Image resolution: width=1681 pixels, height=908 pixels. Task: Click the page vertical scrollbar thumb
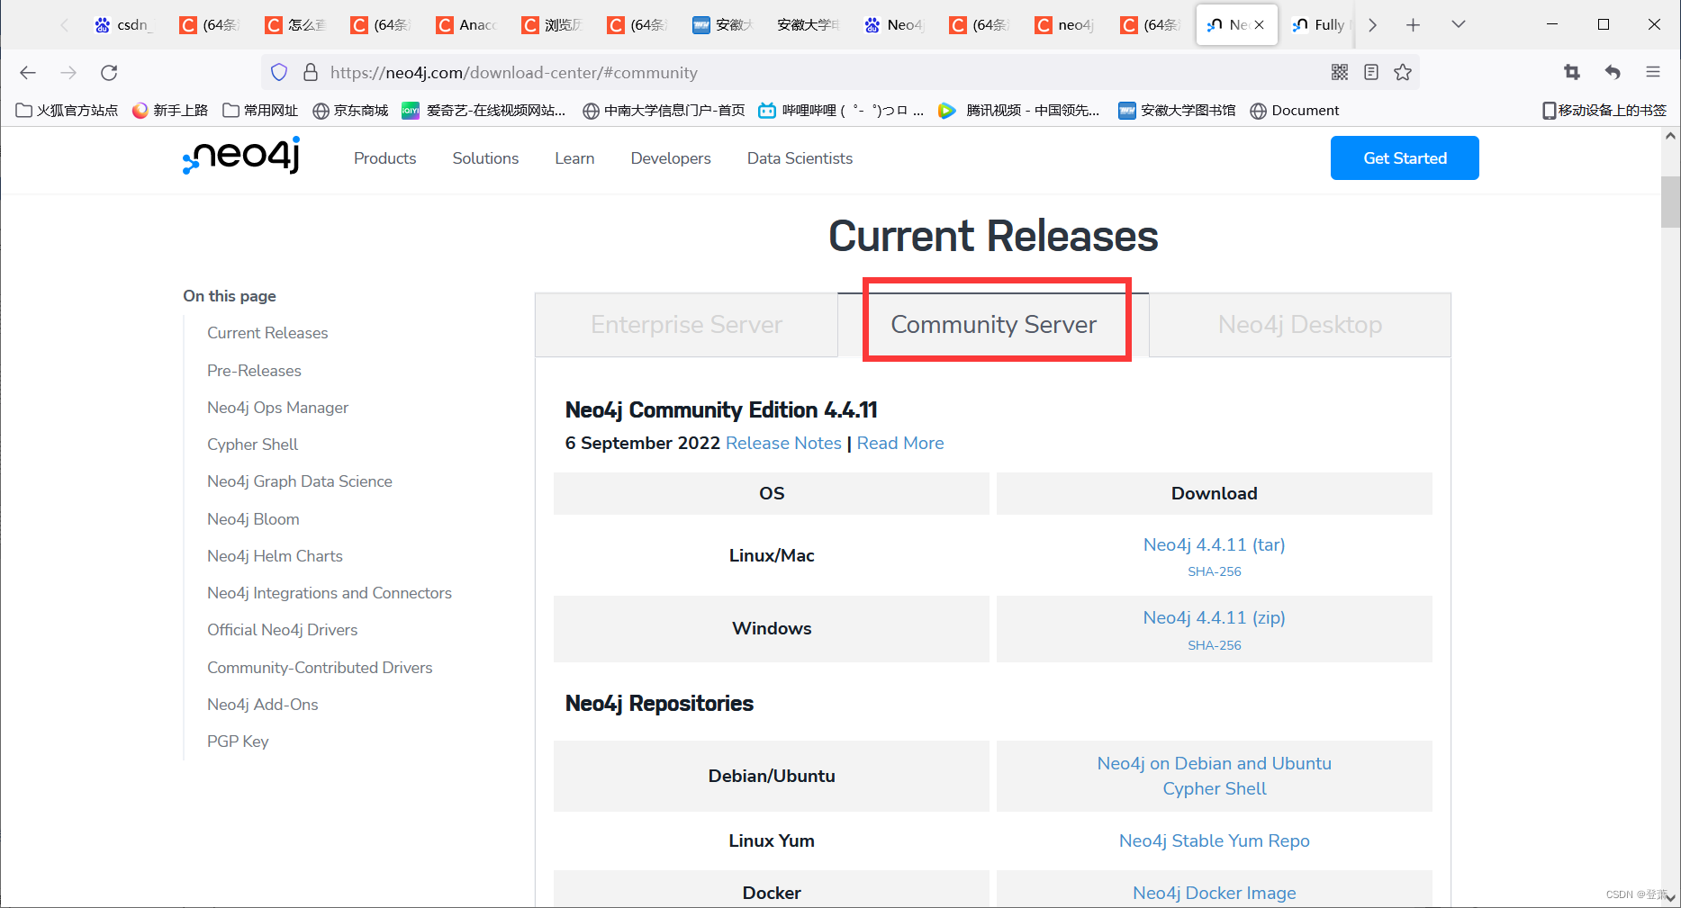tap(1670, 202)
